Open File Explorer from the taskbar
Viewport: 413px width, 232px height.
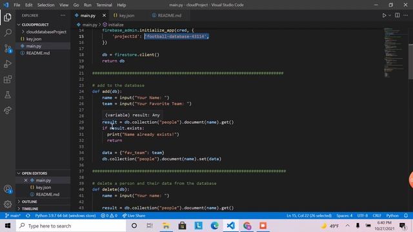tap(166, 226)
